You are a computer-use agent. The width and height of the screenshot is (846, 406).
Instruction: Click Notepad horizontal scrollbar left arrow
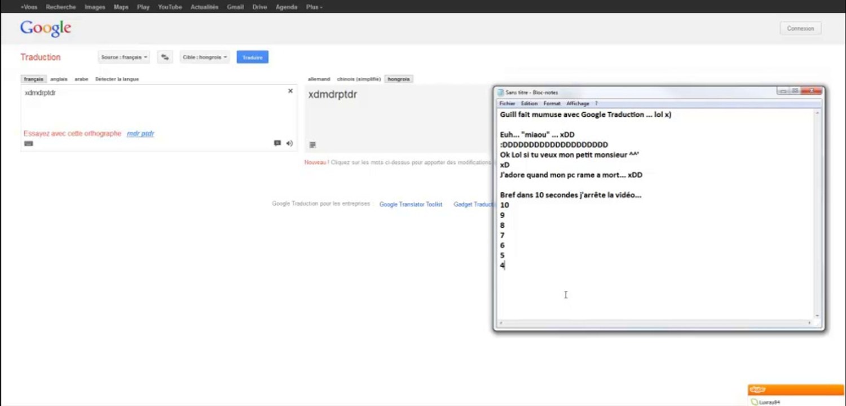(x=501, y=323)
